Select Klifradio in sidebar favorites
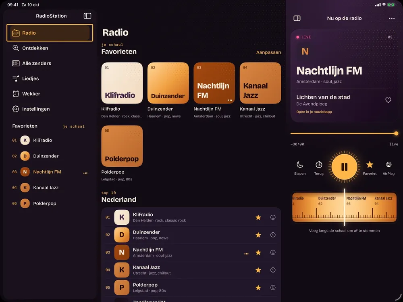Viewport: 403px width, 302px height. pyautogui.click(x=50, y=140)
